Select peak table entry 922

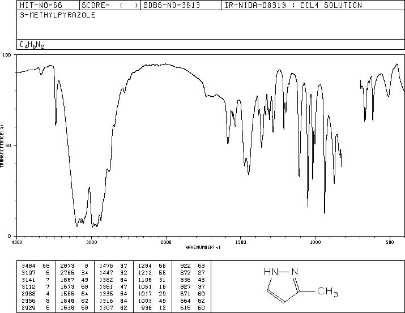point(193,266)
